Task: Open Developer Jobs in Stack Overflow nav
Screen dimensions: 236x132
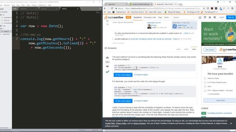Action: 150,17
